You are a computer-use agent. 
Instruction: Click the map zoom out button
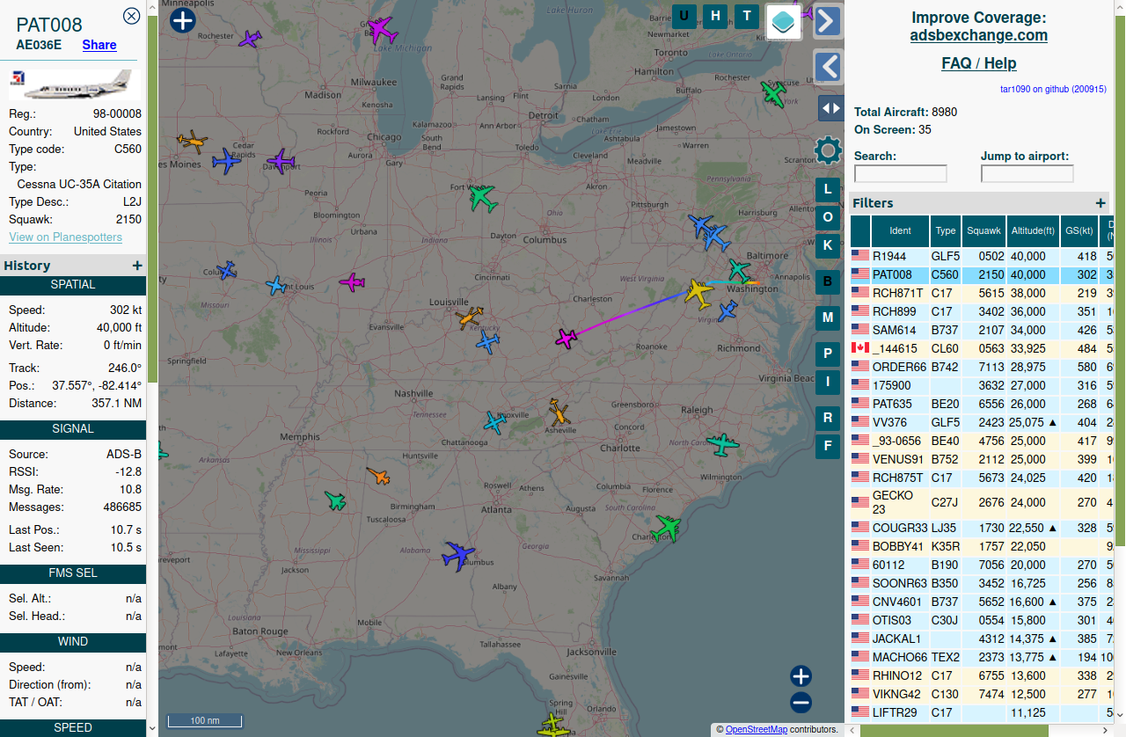(x=801, y=703)
